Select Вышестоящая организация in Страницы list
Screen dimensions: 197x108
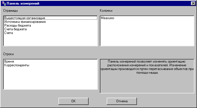coord(51,18)
